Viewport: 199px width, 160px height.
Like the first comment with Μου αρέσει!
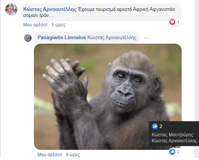(x=35, y=25)
